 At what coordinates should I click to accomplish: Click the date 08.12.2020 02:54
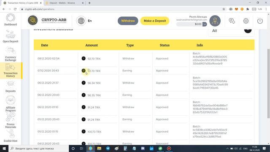[49, 59]
